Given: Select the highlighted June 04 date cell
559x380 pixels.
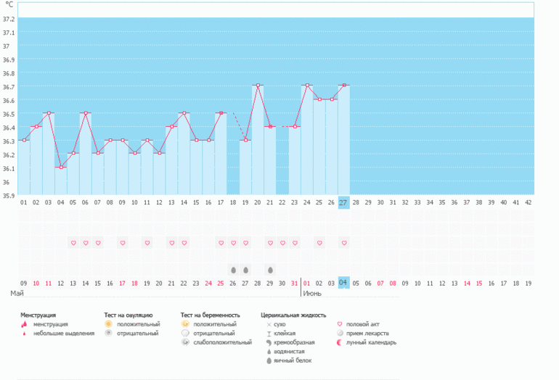Looking at the screenshot, I should (x=344, y=283).
